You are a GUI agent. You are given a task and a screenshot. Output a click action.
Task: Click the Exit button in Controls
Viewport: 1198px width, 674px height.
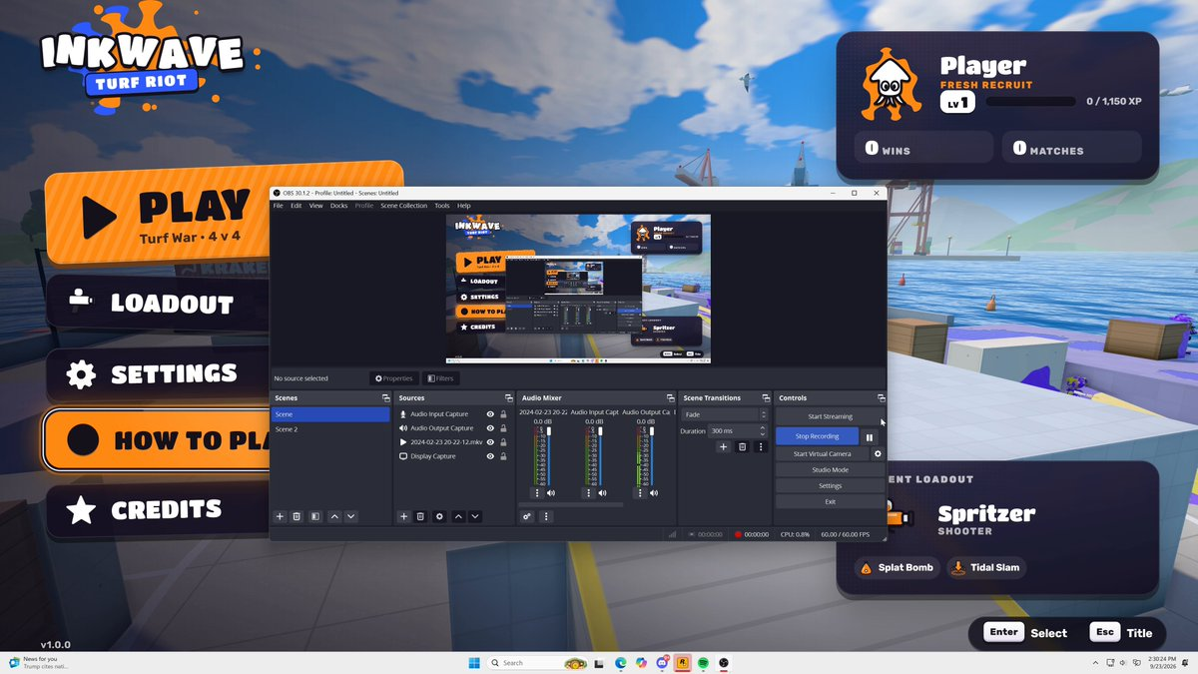[830, 501]
